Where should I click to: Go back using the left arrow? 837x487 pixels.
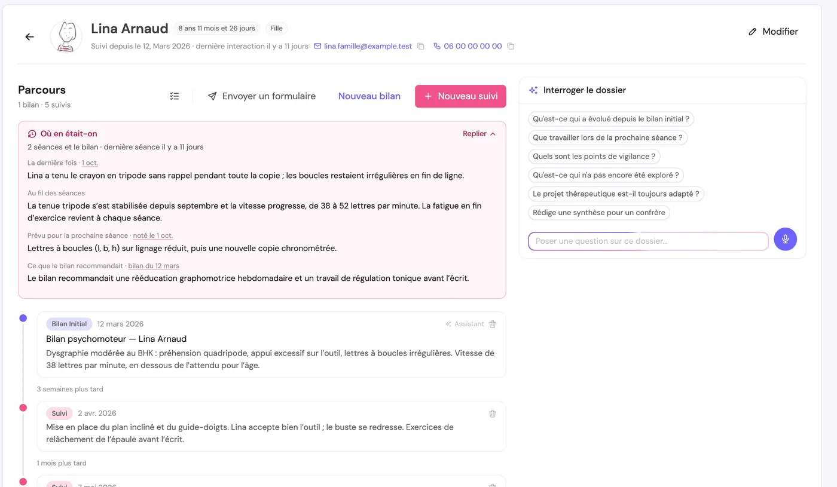pos(29,37)
